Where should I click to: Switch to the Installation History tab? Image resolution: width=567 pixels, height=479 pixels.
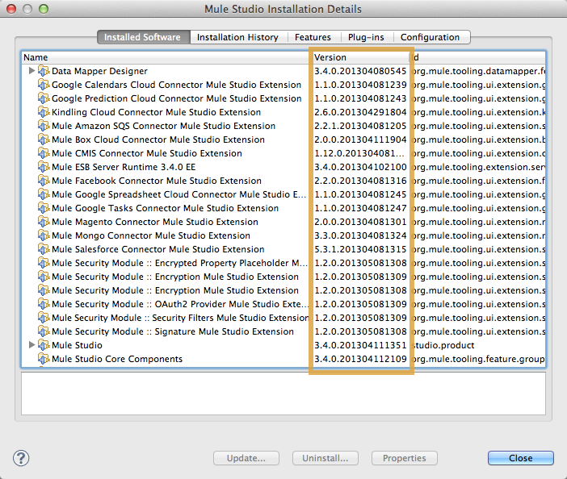click(x=237, y=37)
